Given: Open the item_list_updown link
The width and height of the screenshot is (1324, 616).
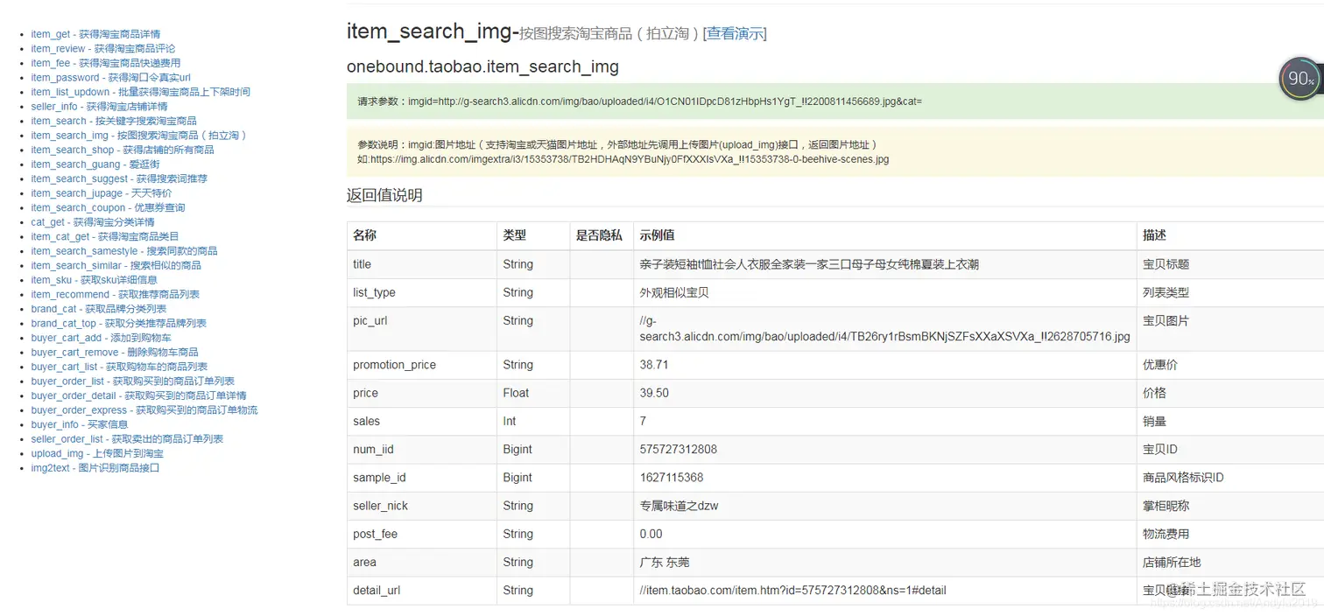Looking at the screenshot, I should point(140,92).
